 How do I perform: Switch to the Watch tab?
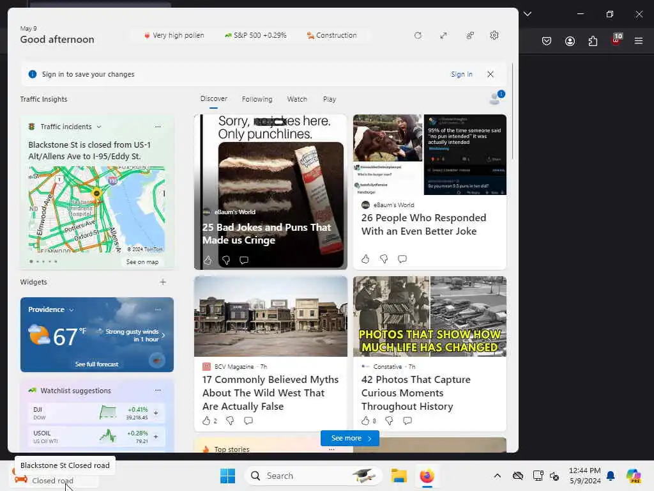pos(297,99)
